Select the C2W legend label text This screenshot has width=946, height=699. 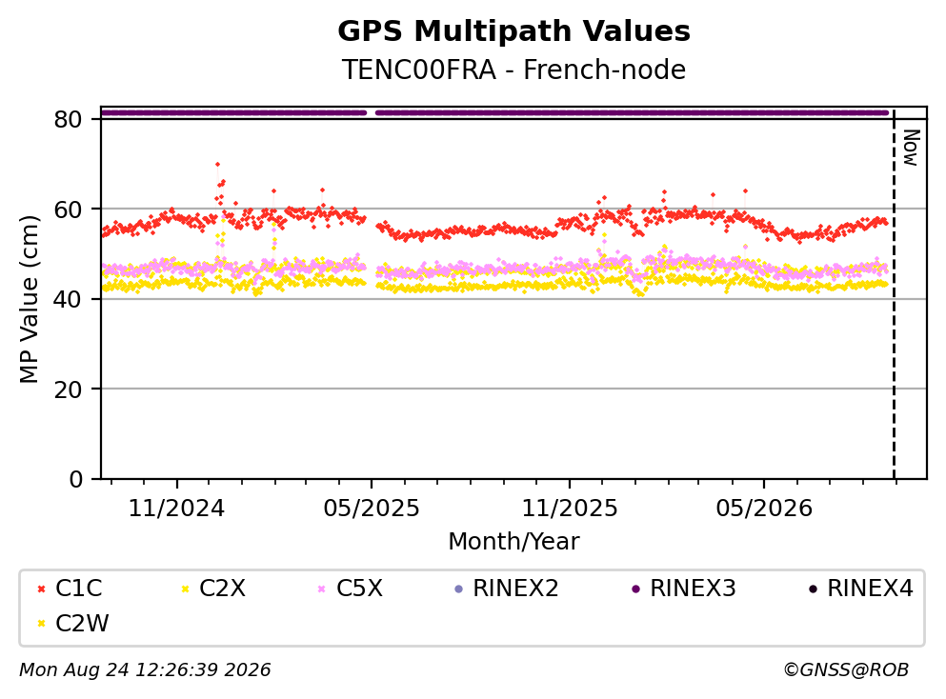click(x=82, y=624)
